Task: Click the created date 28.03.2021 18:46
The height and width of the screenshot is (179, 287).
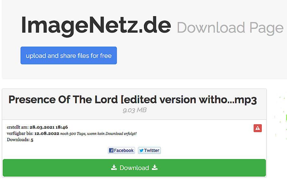Action: coord(49,127)
